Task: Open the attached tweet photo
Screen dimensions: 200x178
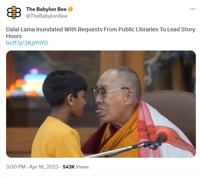Action: coord(101,104)
